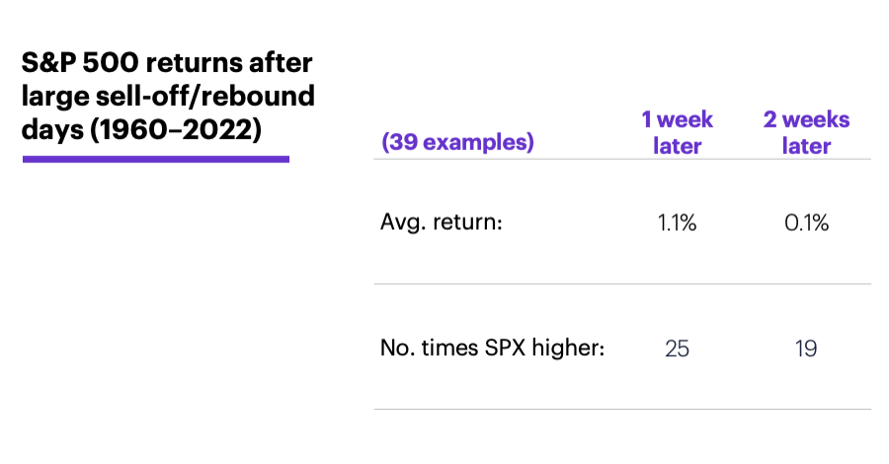889x464 pixels.
Task: Click the '500' number in the title
Action: click(111, 62)
